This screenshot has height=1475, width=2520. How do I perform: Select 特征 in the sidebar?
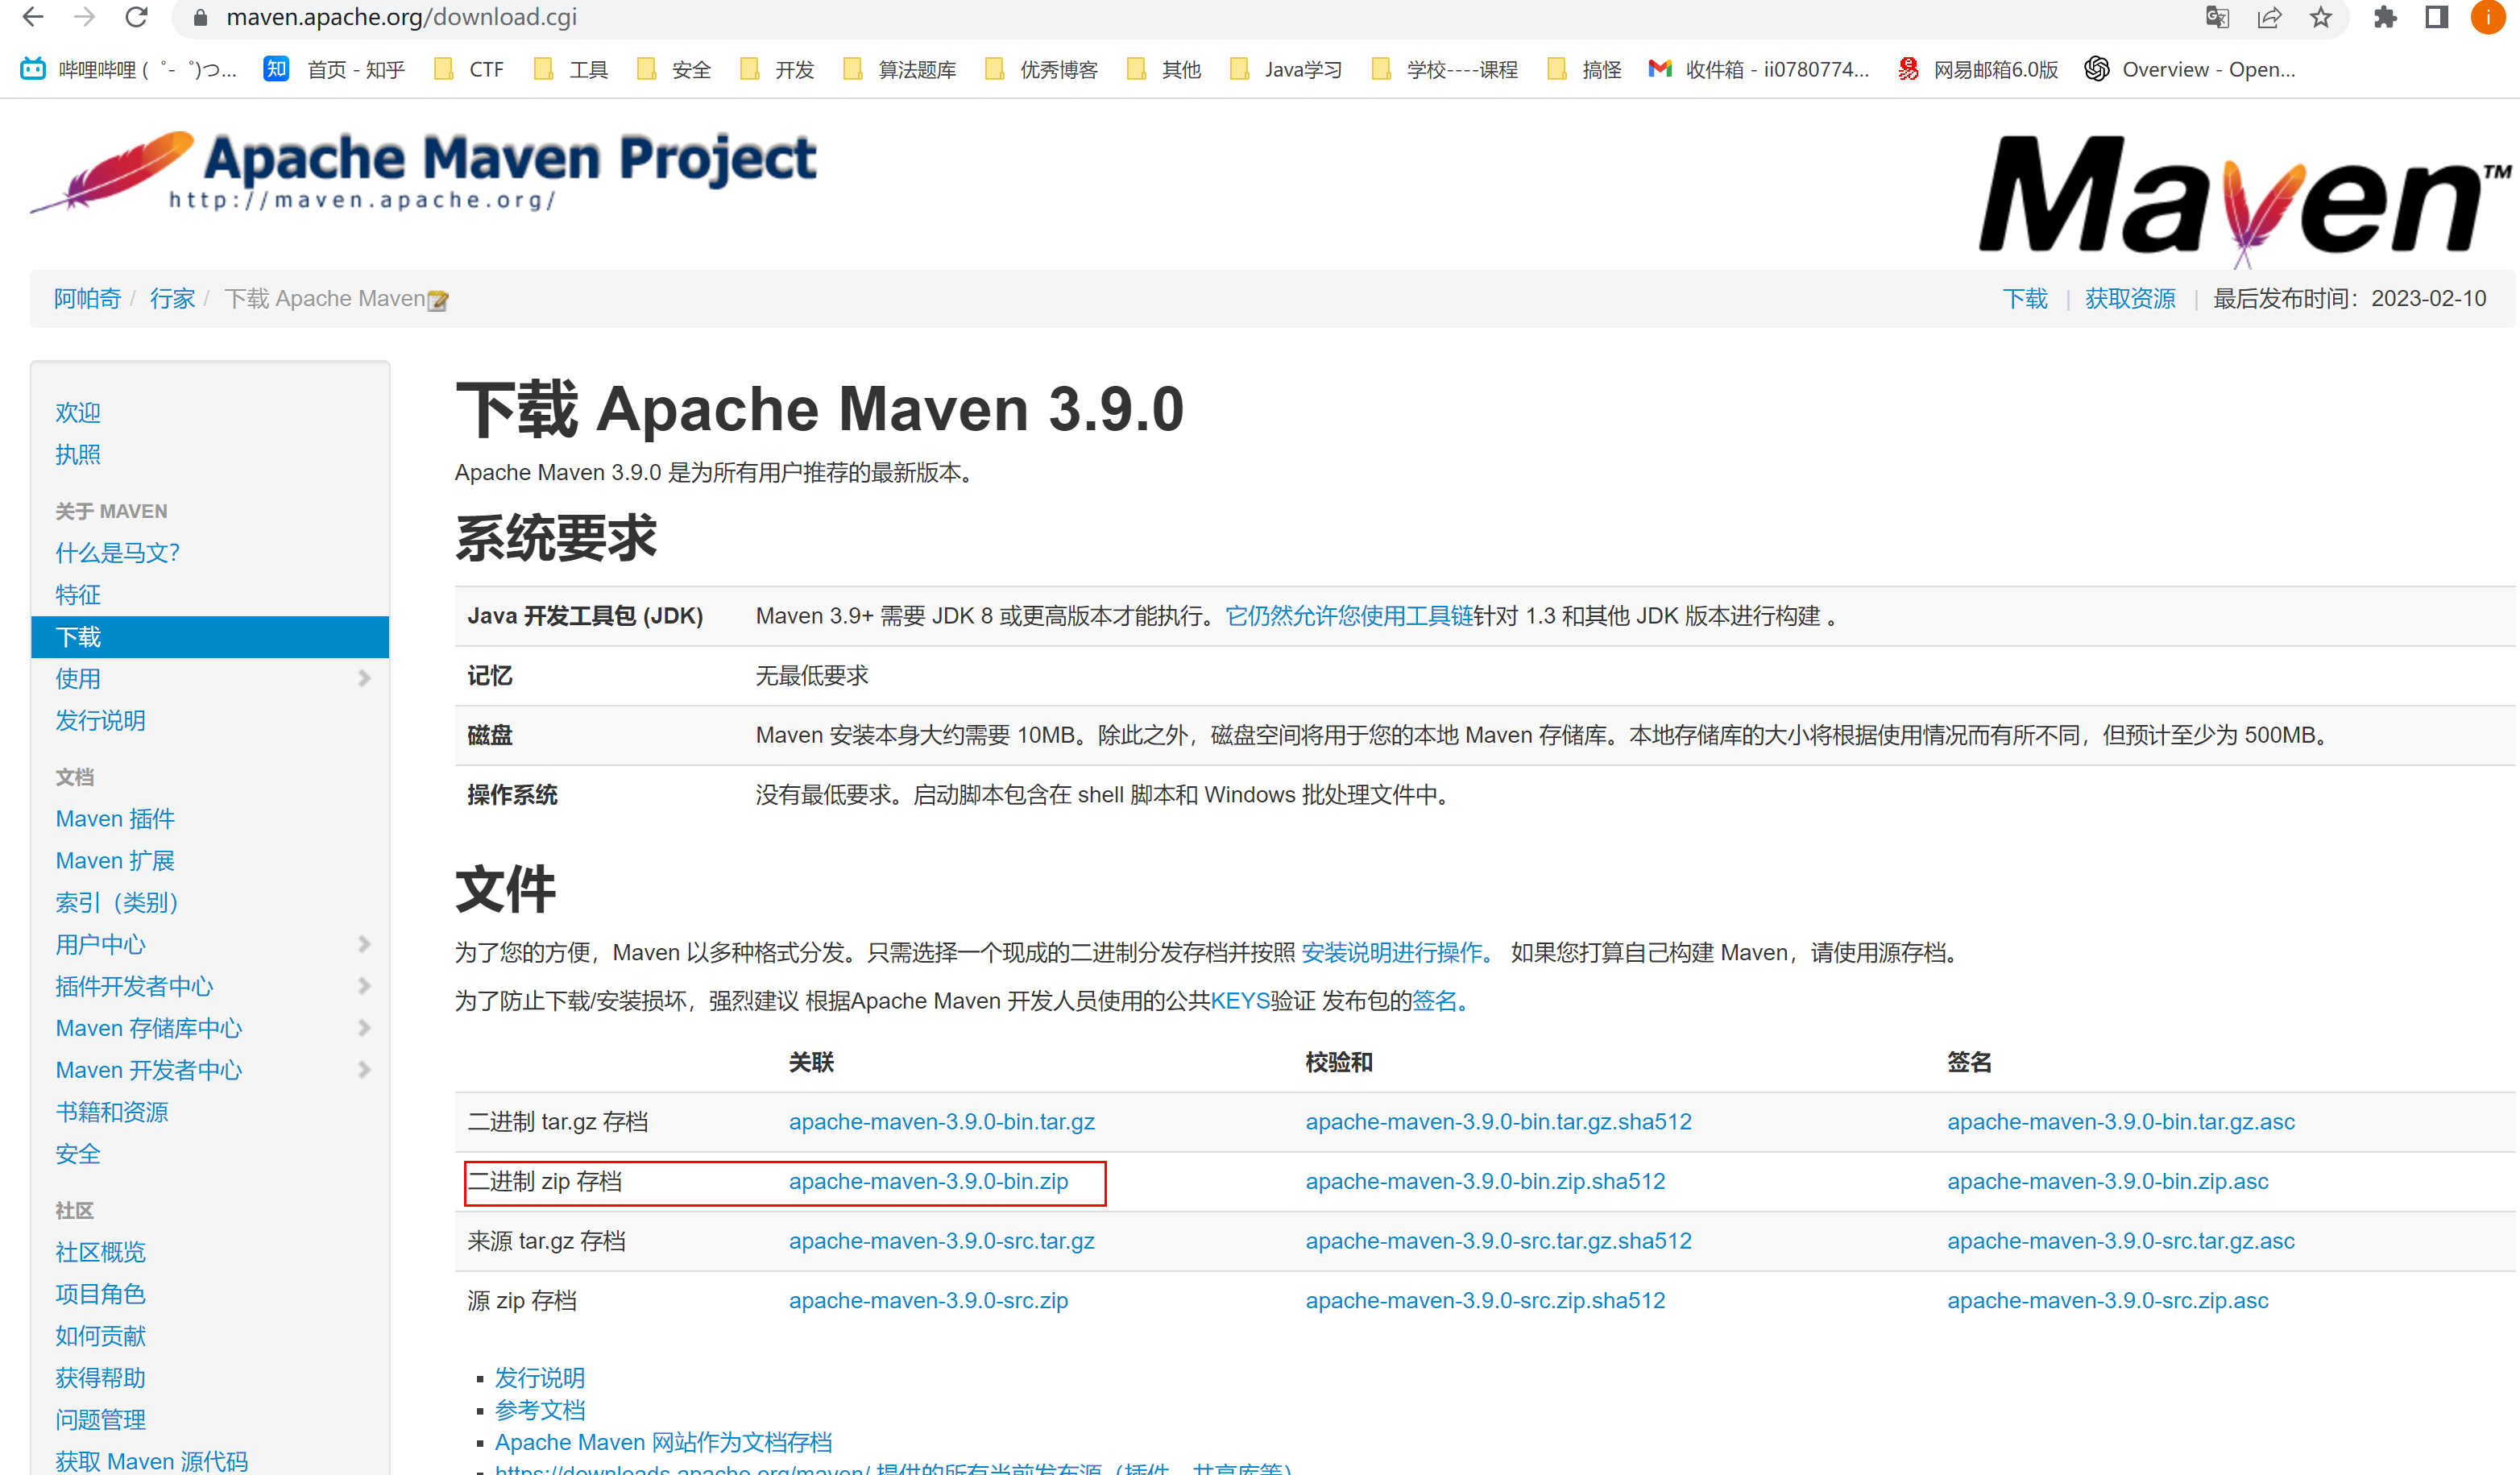78,594
